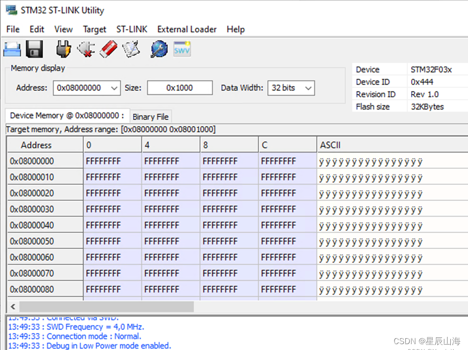This screenshot has width=468, height=350.
Task: Open the View menu
Action: (63, 29)
